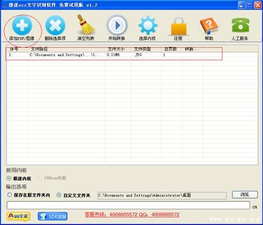Maximize the OCR software window
The image size is (263, 225).
tap(250, 5)
